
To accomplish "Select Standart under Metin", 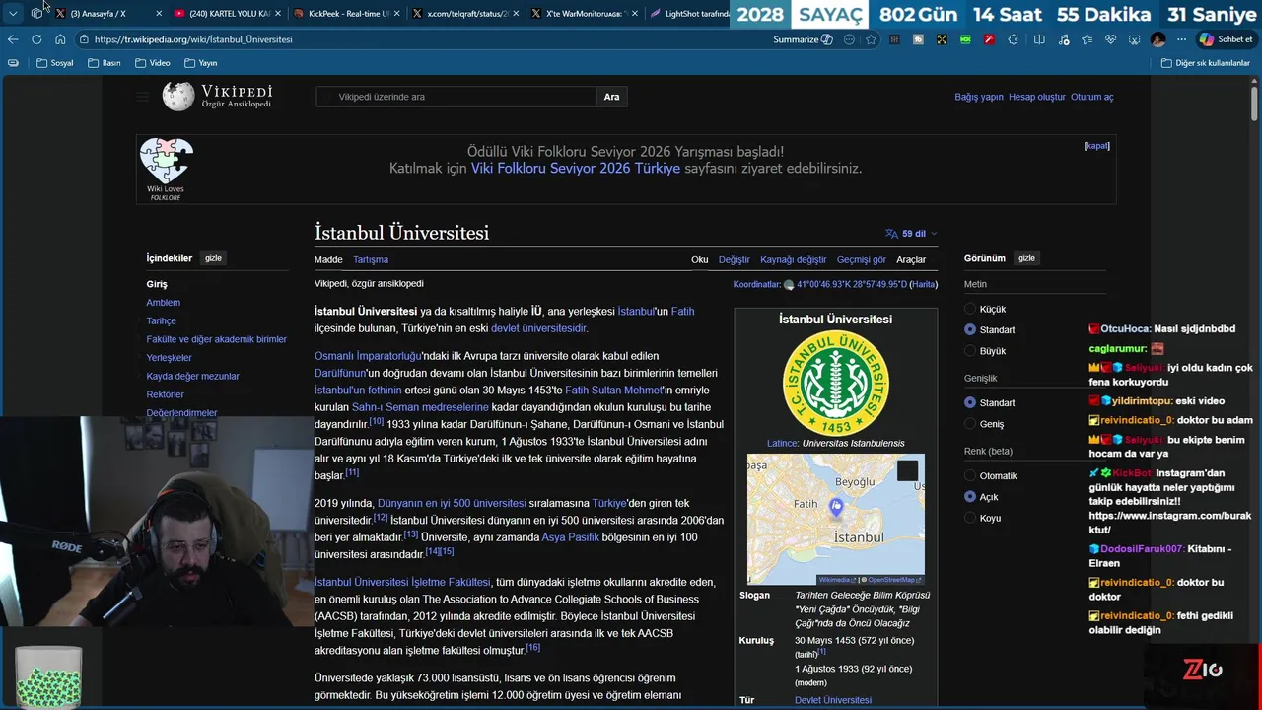I will 970,329.
